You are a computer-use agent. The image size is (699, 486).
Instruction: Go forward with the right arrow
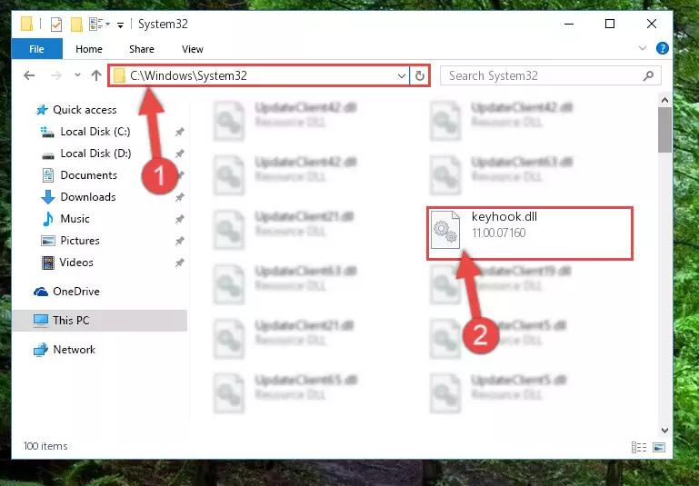tap(56, 75)
